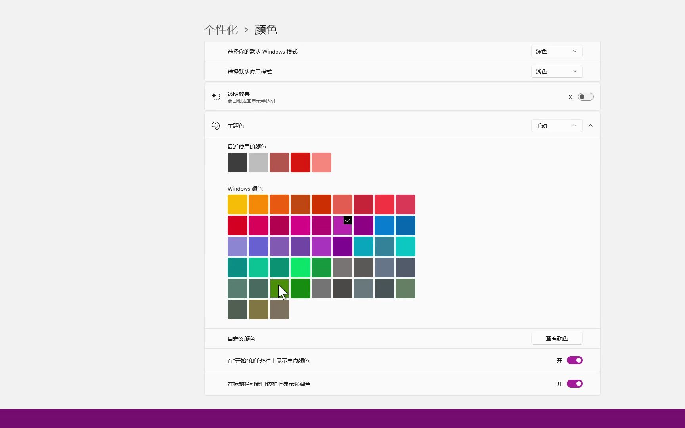Open the app mode dropdown showing 浅色

[557, 71]
